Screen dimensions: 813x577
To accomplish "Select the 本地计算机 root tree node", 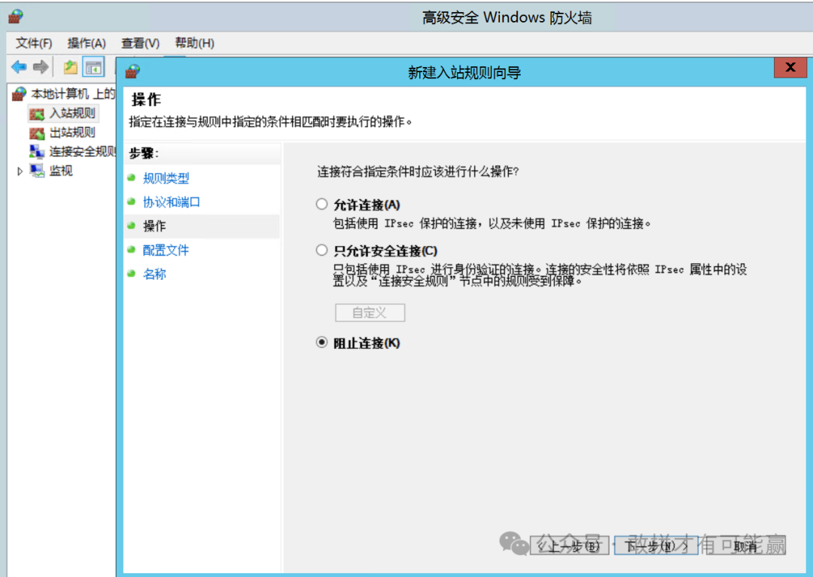I will tap(72, 94).
